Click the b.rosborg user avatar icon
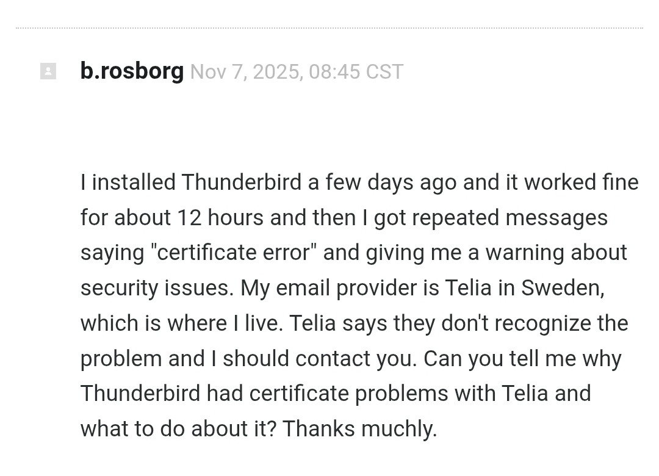 [48, 71]
